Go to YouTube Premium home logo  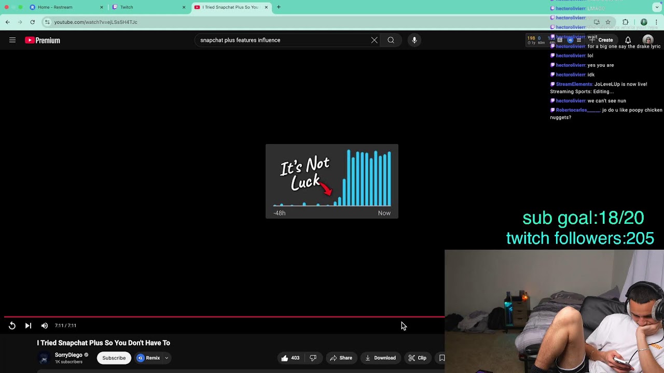[43, 40]
